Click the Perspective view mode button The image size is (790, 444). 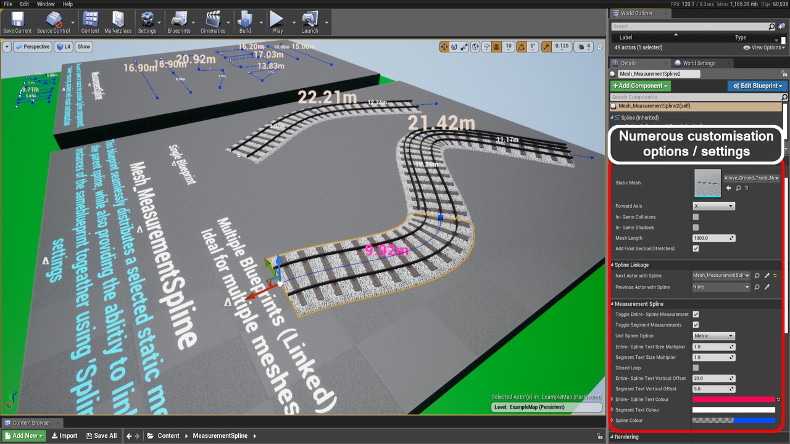pos(33,46)
